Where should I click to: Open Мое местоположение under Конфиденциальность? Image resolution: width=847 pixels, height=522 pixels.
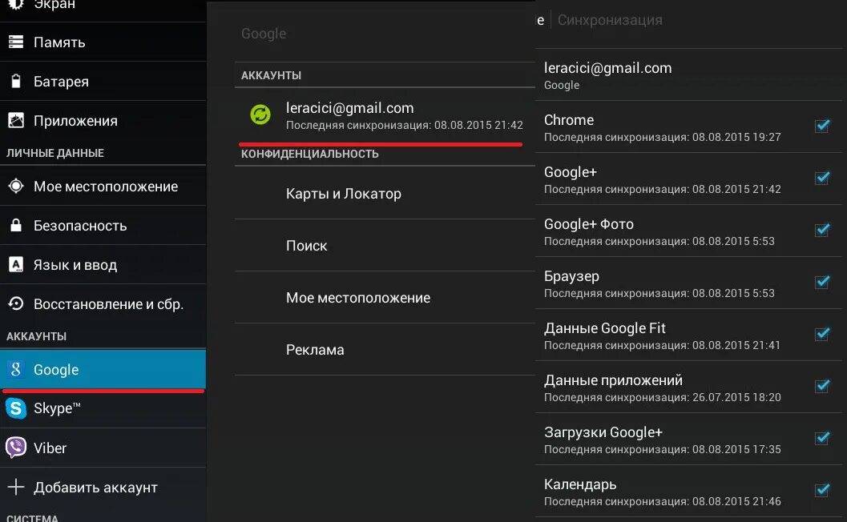tap(385, 298)
